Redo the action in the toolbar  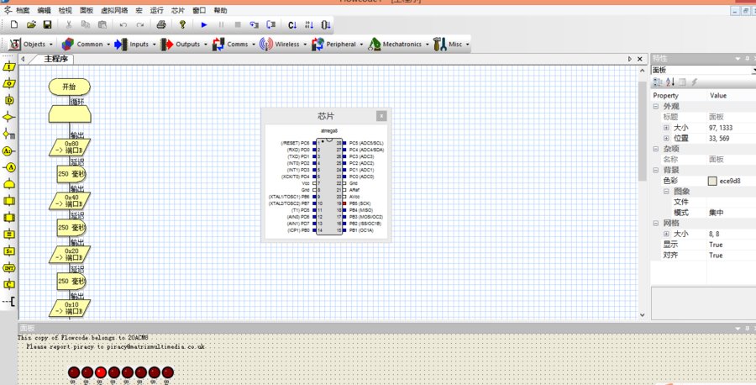[140, 24]
